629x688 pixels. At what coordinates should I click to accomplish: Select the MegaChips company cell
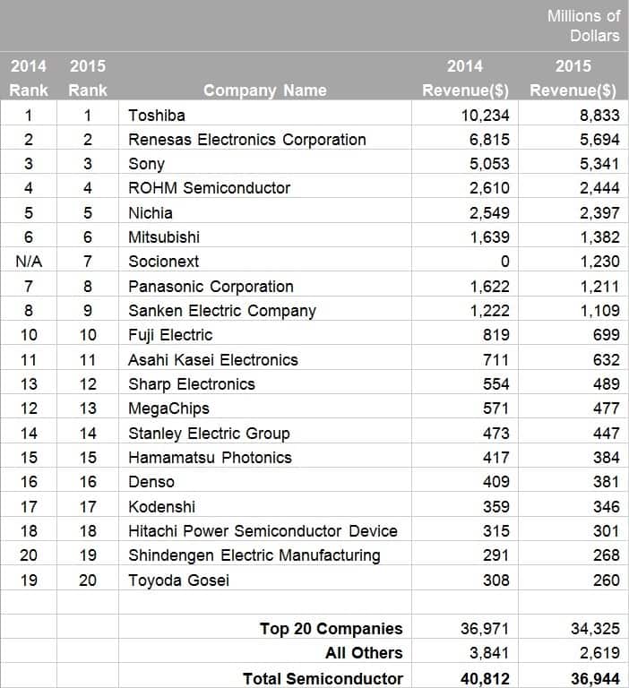(x=264, y=408)
